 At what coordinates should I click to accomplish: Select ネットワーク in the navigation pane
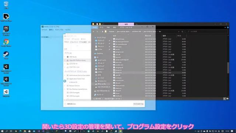pyautogui.click(x=99, y=95)
